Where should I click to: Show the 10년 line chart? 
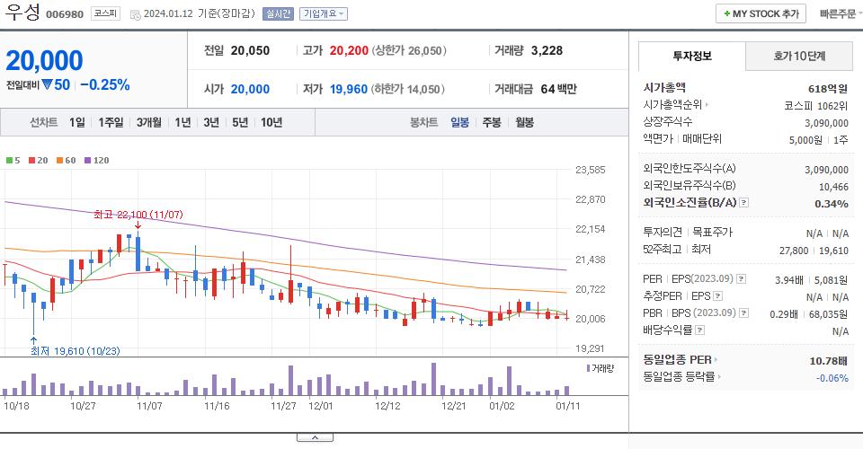pyautogui.click(x=271, y=122)
